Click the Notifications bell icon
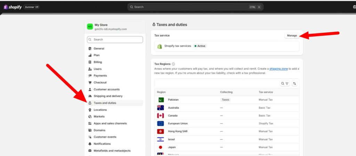Screen dimensions: 356x156 click(x=90, y=144)
